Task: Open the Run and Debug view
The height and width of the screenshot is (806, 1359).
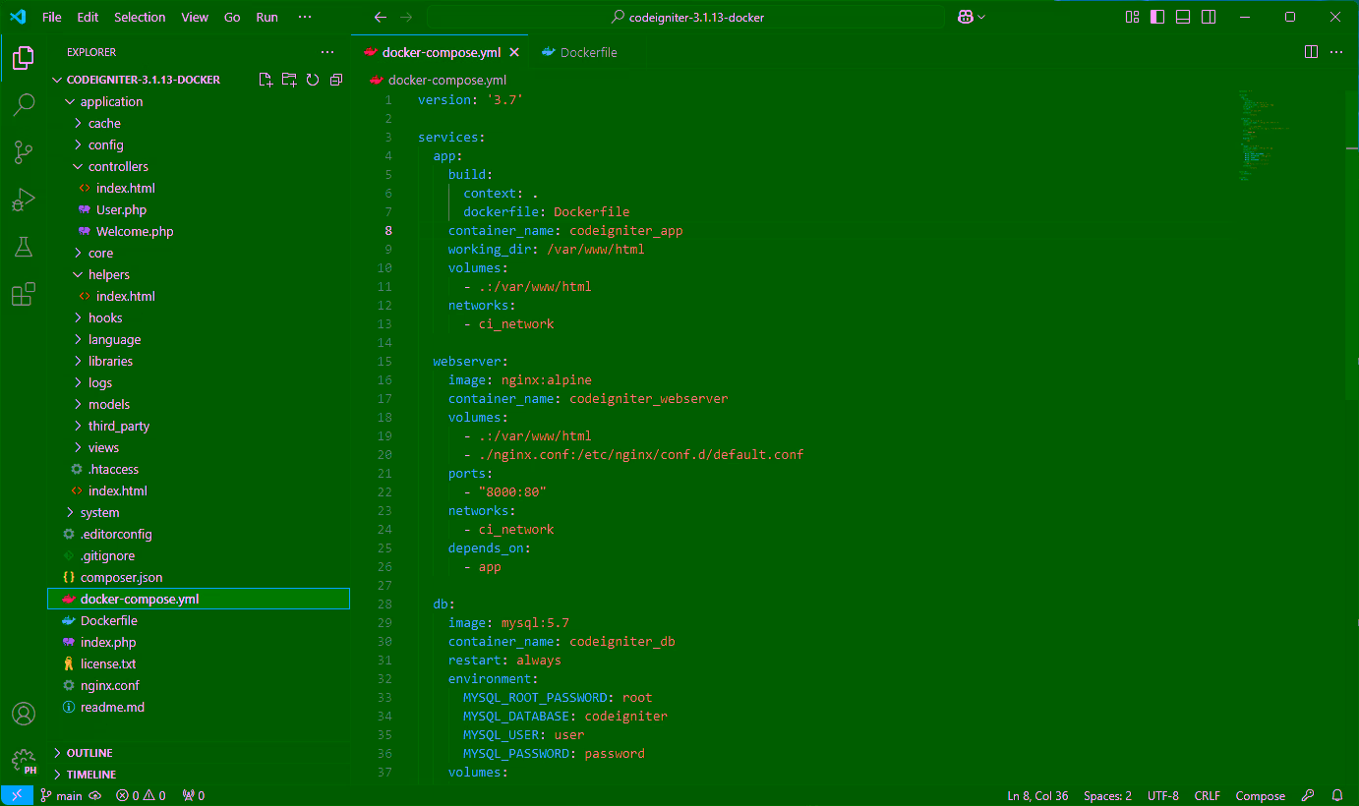Action: pyautogui.click(x=24, y=200)
